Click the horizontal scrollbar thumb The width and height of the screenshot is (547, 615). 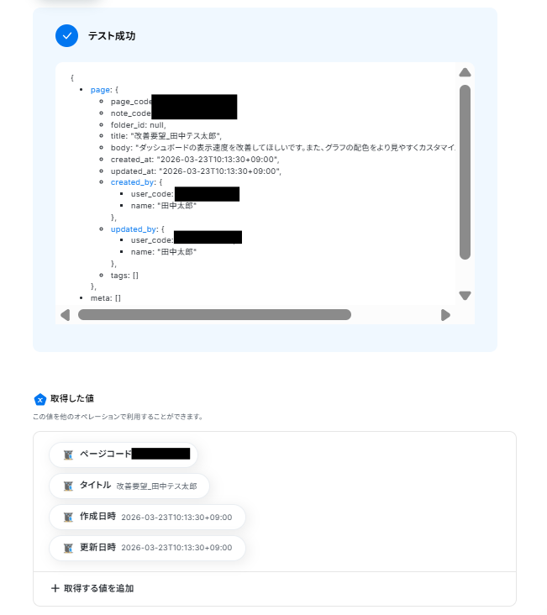[x=214, y=314]
